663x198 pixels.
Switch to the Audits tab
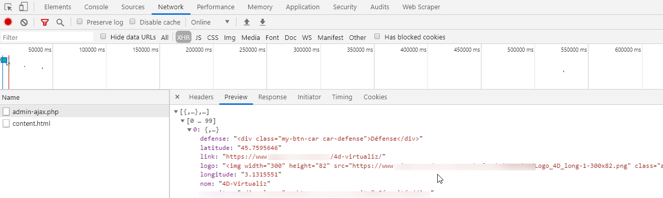tap(379, 7)
